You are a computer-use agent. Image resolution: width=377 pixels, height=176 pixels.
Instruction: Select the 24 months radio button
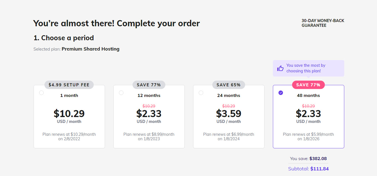[201, 93]
